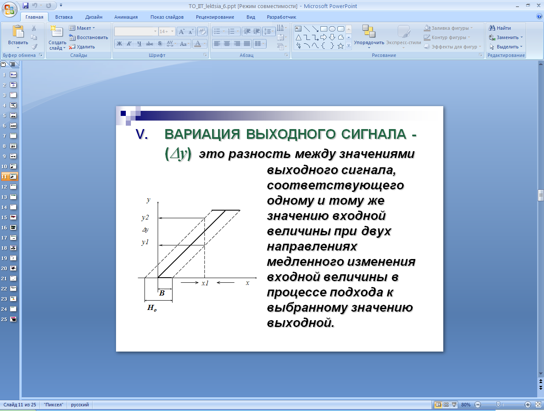Select the straight Line shape
This screenshot has height=411, width=544.
point(307,29)
